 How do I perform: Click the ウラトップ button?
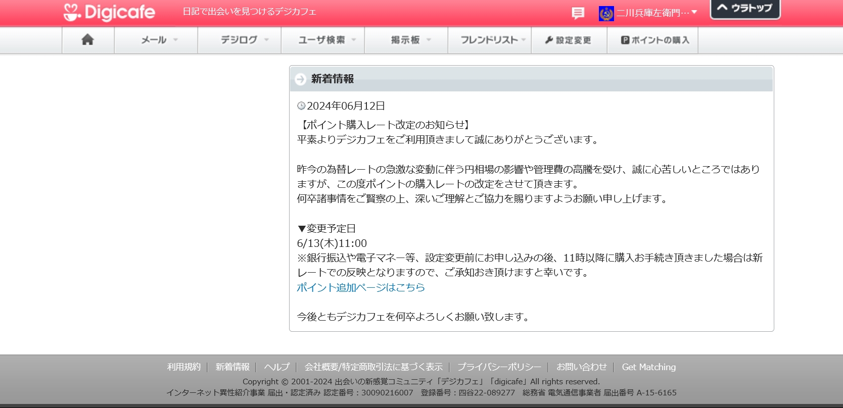click(745, 9)
